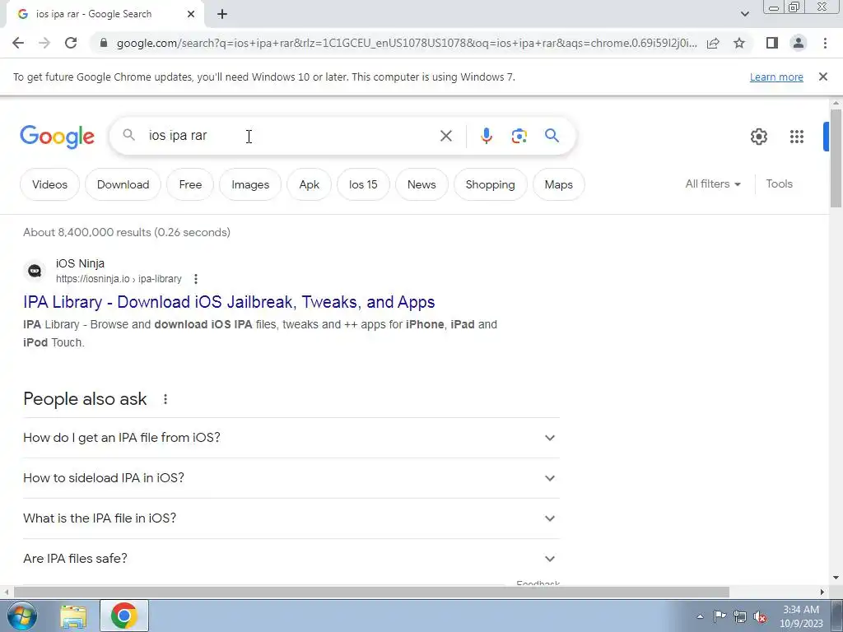Open a new browser tab

pos(222,14)
